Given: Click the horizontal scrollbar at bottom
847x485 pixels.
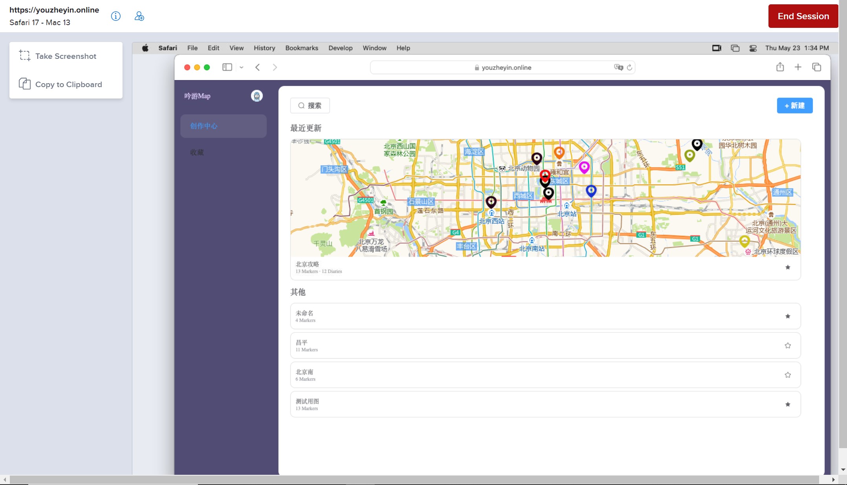Looking at the screenshot, I should (x=414, y=480).
